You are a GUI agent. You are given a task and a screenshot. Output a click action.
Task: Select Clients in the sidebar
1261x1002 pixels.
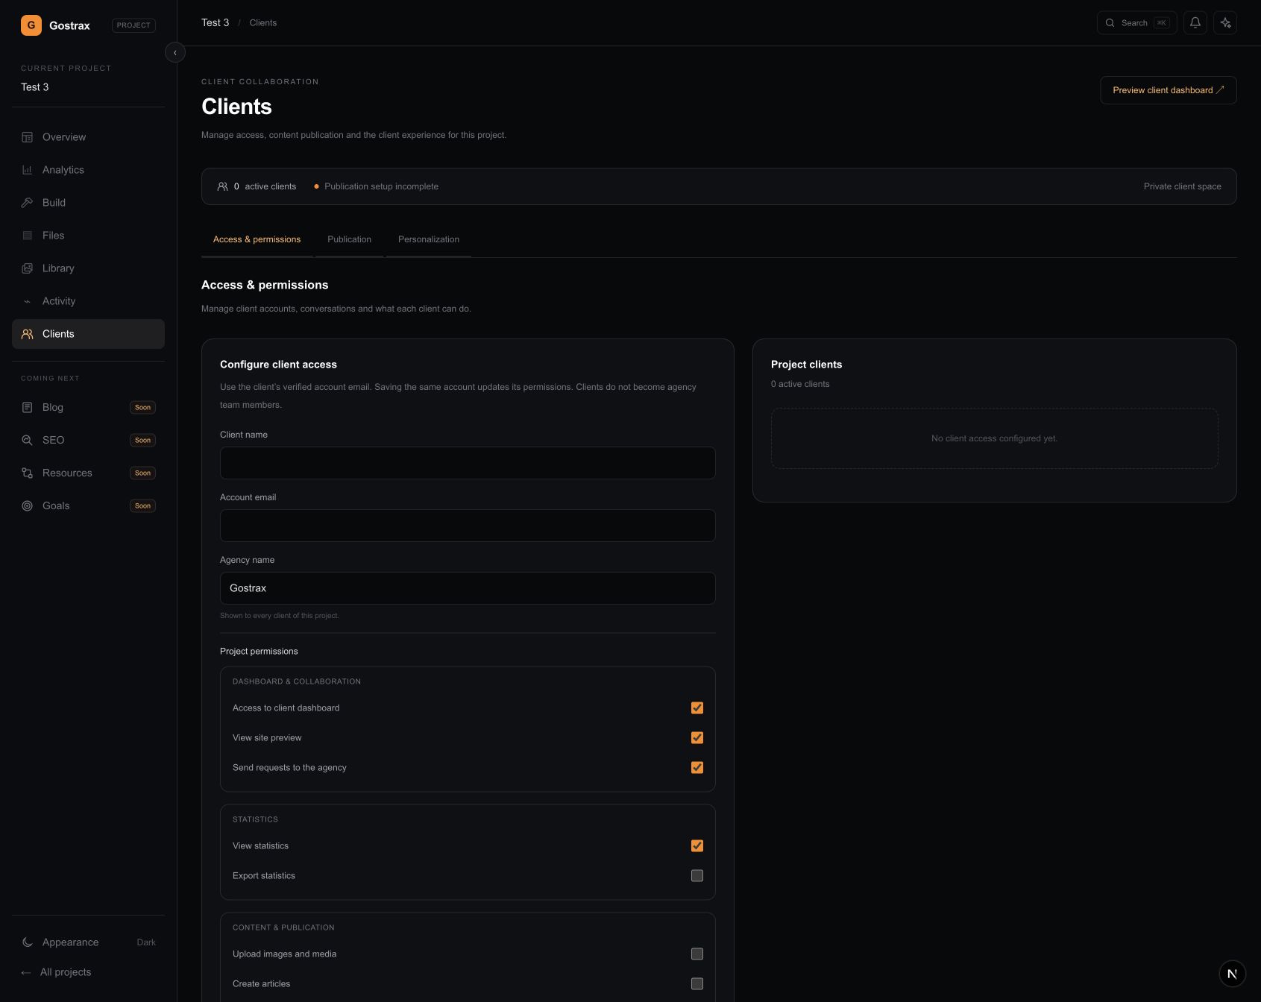point(88,334)
